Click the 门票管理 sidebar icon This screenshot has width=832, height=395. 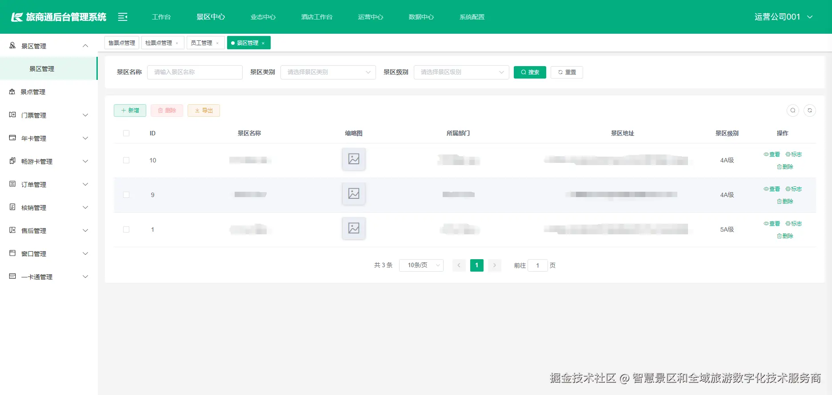[x=12, y=115]
